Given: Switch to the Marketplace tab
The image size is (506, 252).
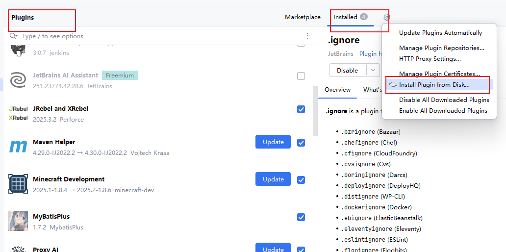Looking at the screenshot, I should tap(303, 17).
